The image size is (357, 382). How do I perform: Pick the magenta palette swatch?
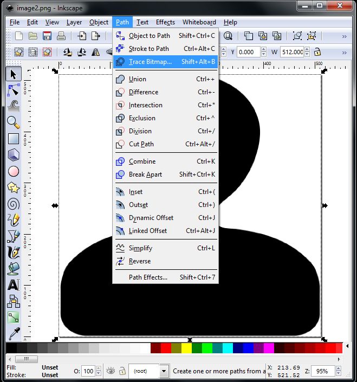[269, 348]
